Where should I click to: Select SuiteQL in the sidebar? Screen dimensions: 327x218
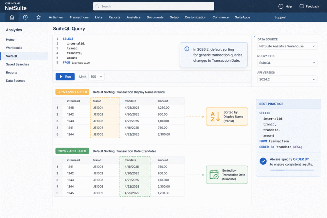[x=24, y=56]
